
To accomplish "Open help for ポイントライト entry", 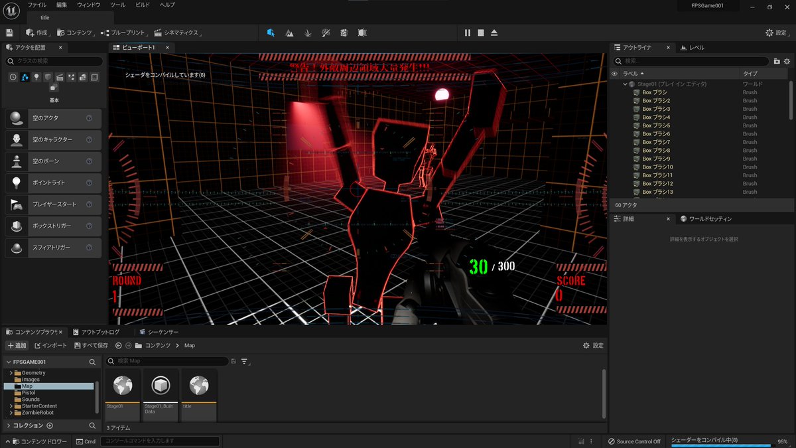I will (89, 183).
